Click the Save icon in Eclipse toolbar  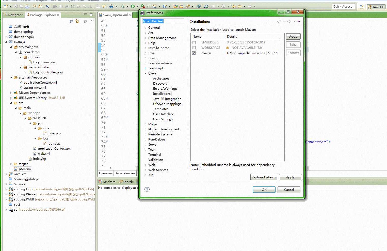[x=16, y=6]
